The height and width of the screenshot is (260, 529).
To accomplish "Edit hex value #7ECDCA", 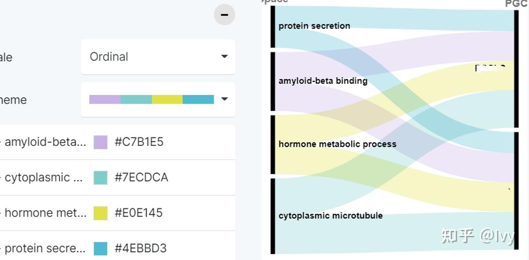I will click(141, 177).
